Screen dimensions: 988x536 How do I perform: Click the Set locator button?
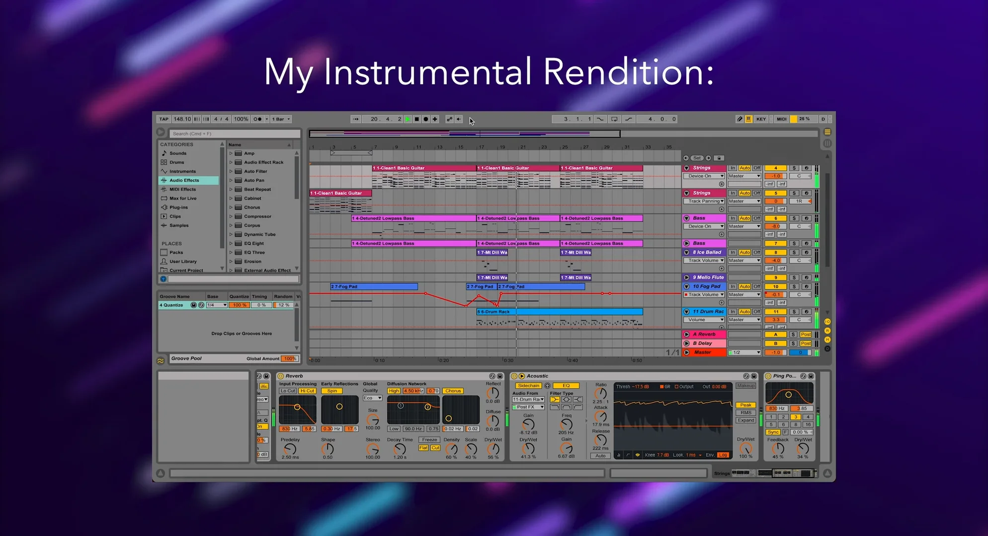697,158
